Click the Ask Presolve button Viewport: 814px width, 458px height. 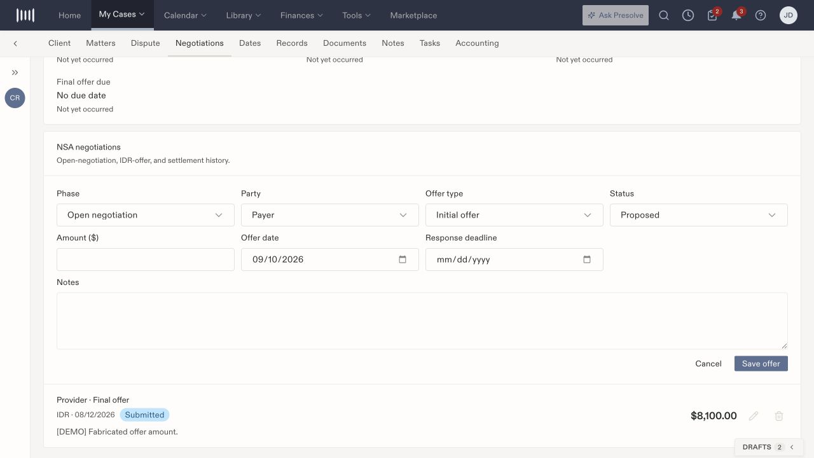[x=616, y=15]
